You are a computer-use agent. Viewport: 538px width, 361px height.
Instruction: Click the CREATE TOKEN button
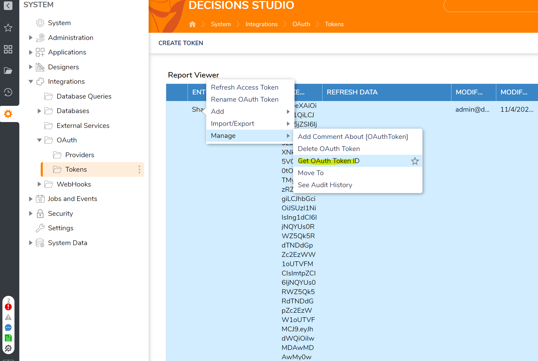click(x=181, y=43)
